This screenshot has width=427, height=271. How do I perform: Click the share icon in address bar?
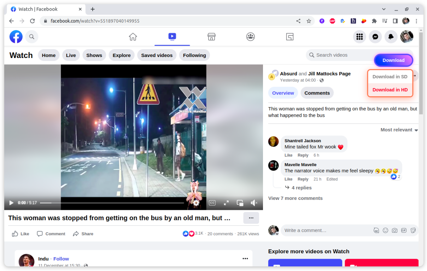298,21
